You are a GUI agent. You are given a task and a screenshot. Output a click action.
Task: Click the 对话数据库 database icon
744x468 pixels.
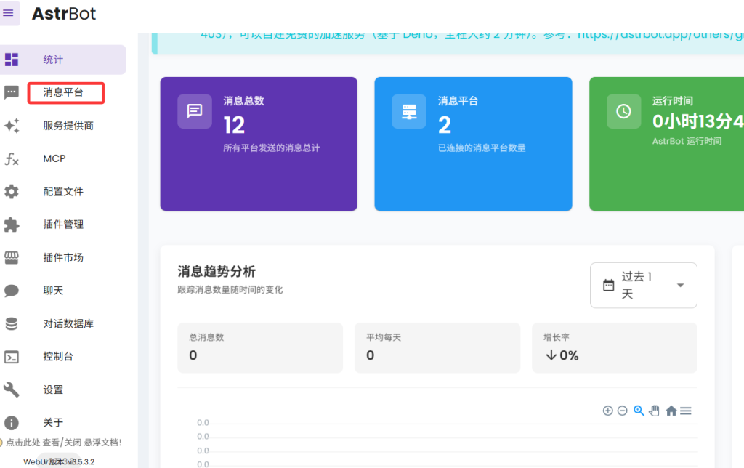pos(12,323)
